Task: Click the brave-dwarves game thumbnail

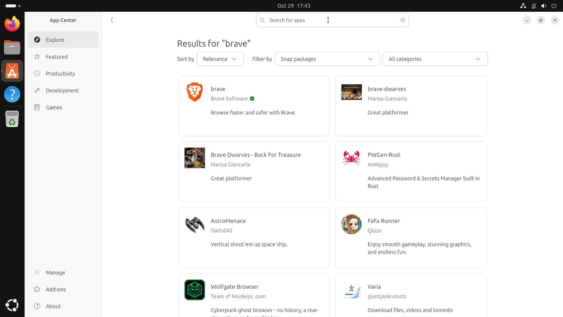Action: 351,92
